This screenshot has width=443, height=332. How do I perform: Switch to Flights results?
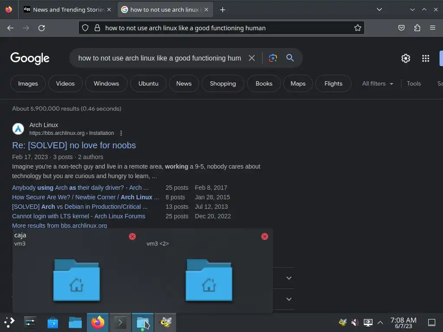(x=334, y=83)
